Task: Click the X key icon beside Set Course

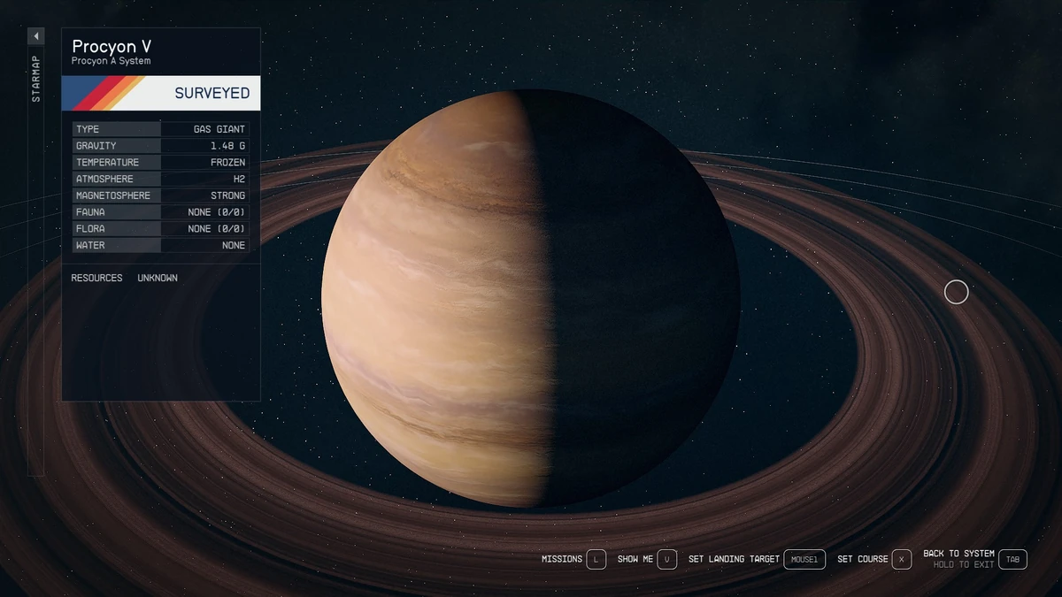Action: click(x=902, y=559)
